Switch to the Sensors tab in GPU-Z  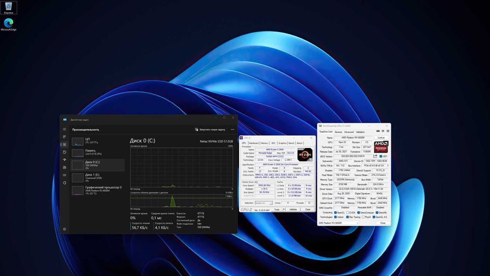pyautogui.click(x=339, y=132)
